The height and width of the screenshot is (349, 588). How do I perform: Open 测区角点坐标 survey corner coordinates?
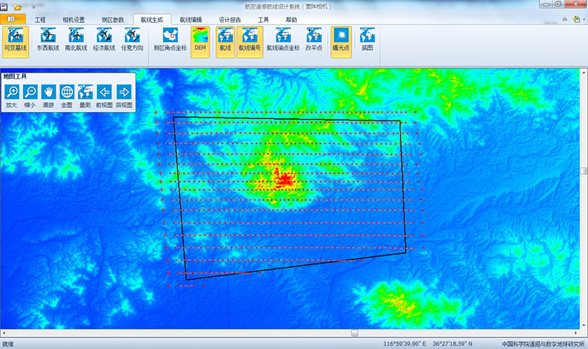[x=170, y=40]
